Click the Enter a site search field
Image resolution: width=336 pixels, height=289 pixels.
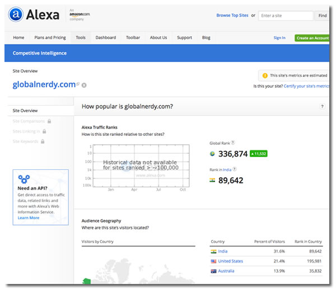286,16
